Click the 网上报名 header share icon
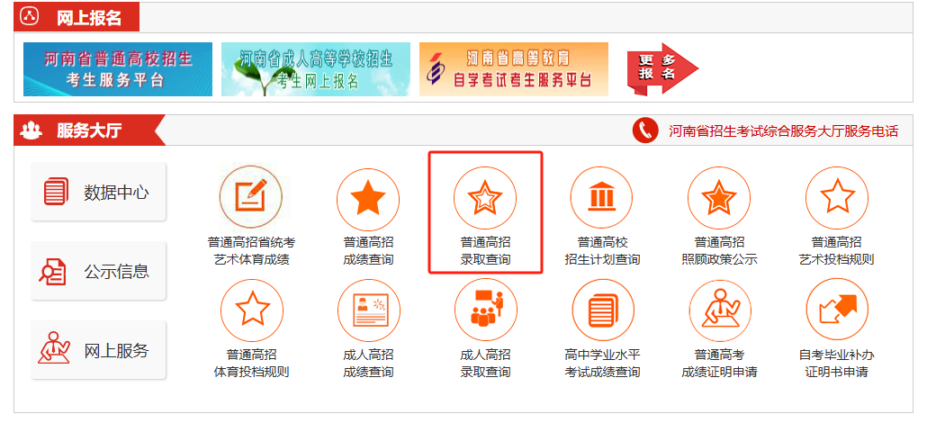Viewport: 945px width, 423px height. pos(30,17)
